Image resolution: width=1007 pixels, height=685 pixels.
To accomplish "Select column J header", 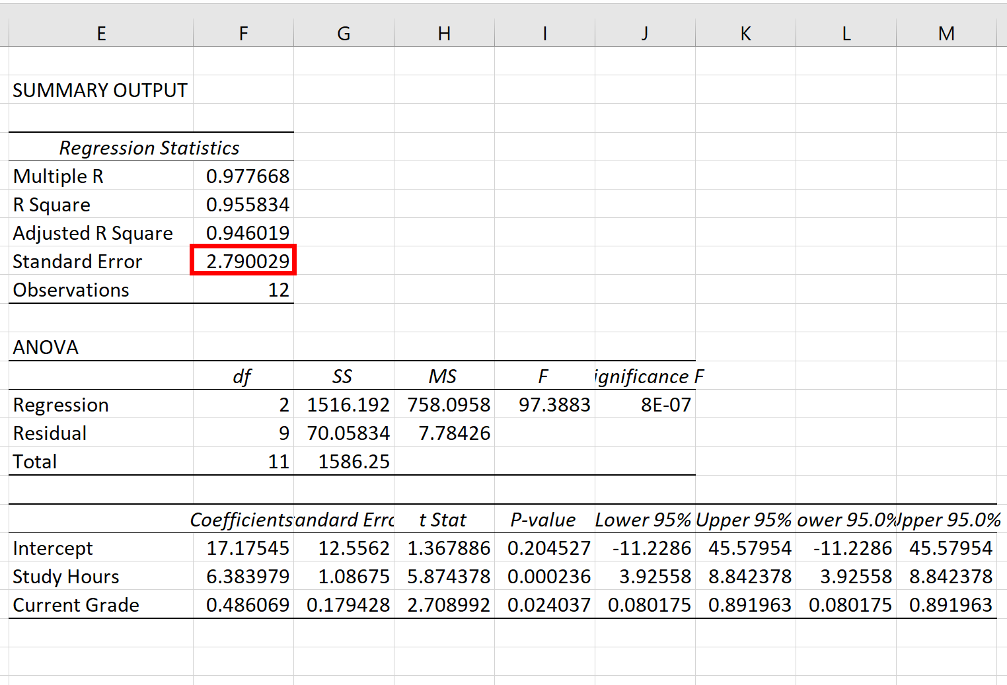I will click(x=645, y=33).
